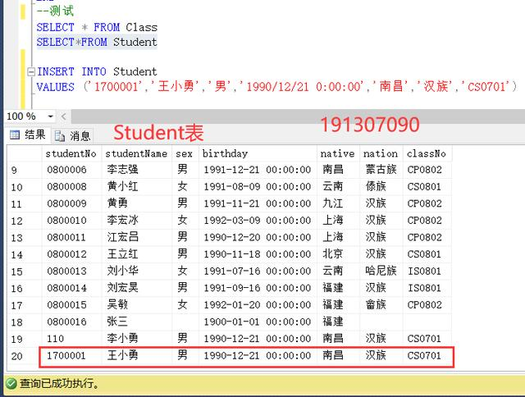Select the native column header
This screenshot has height=397, width=525.
click(x=337, y=153)
